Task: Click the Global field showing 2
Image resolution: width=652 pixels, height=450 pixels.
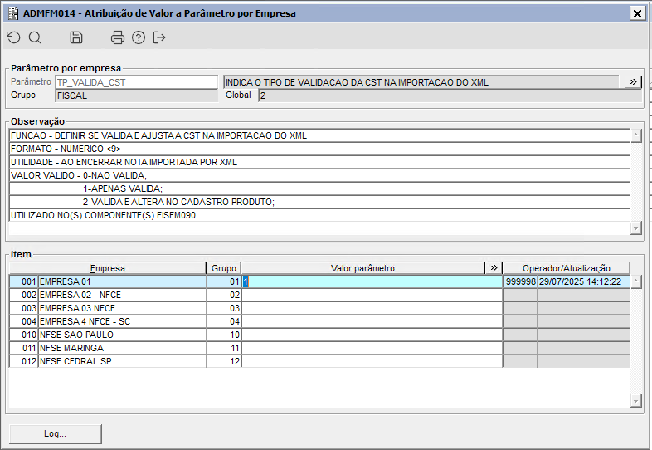Action: (450, 95)
